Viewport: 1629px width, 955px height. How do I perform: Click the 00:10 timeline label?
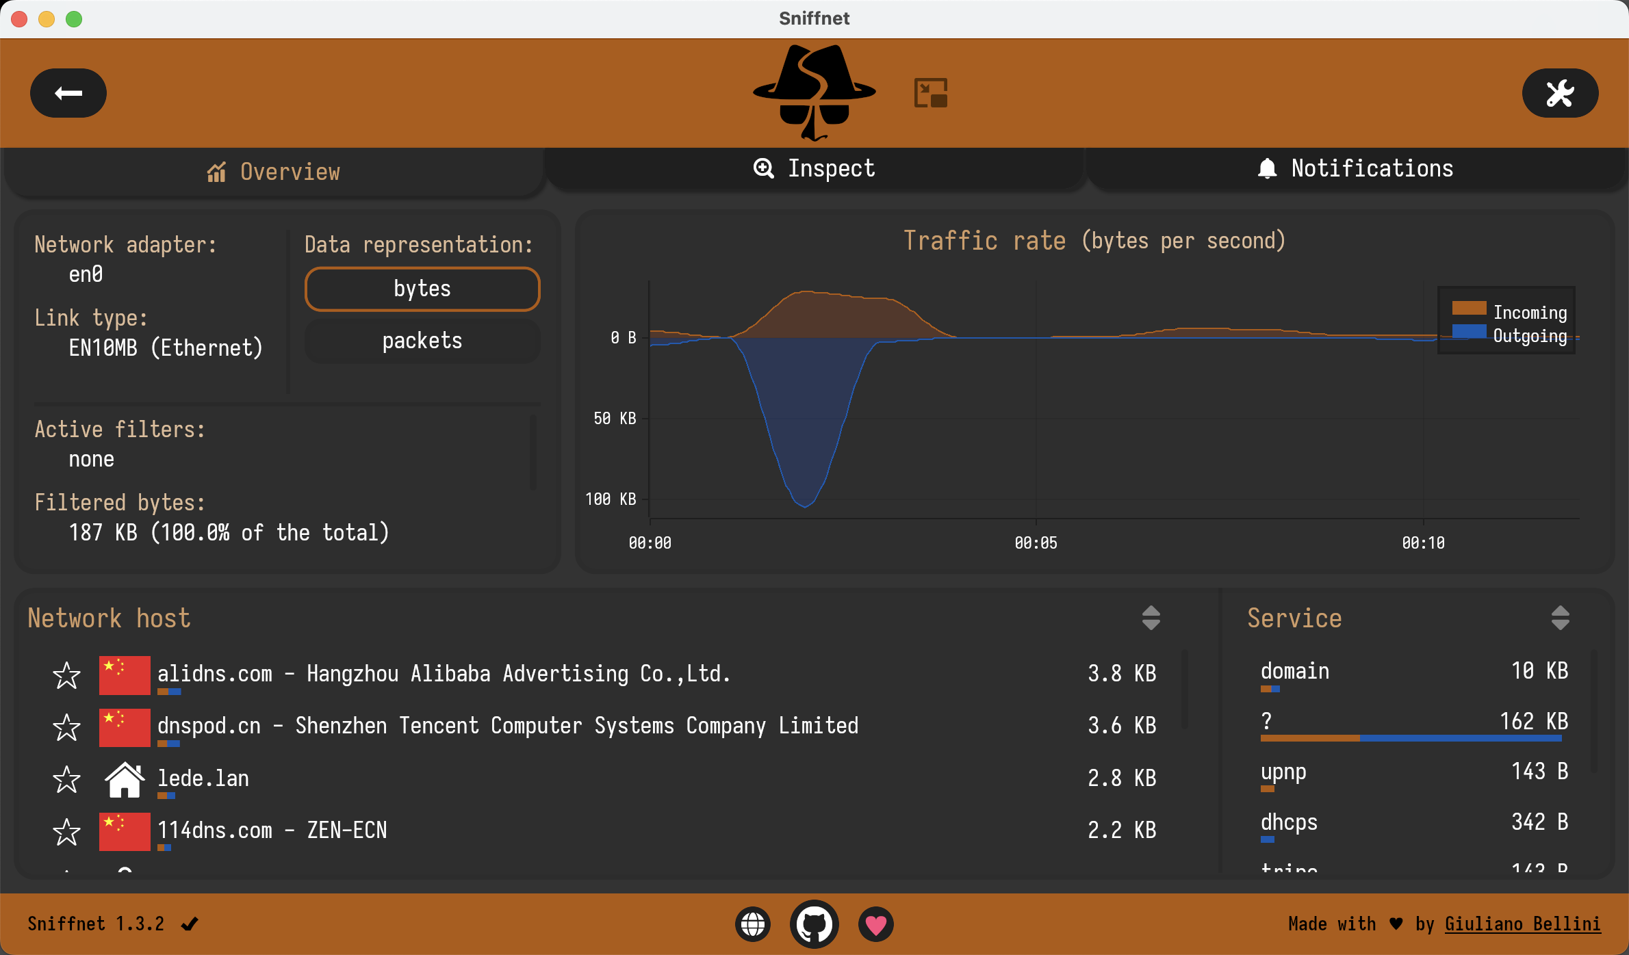click(x=1423, y=543)
